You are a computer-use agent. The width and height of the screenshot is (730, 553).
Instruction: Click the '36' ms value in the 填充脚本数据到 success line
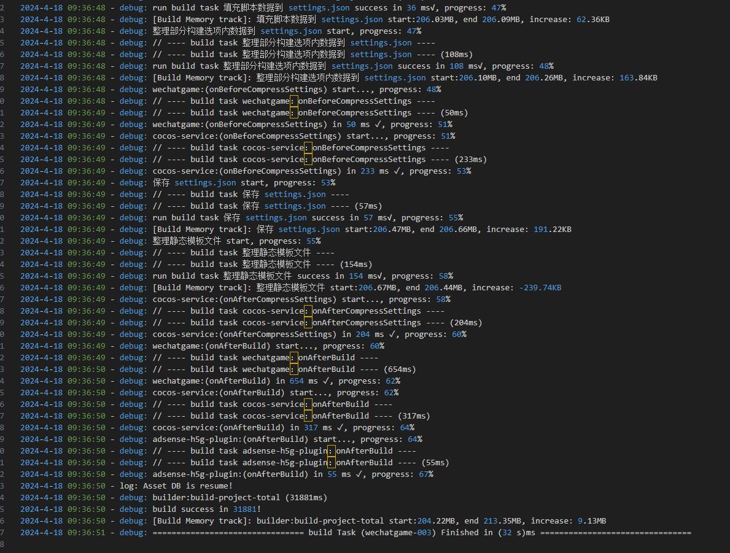click(411, 8)
